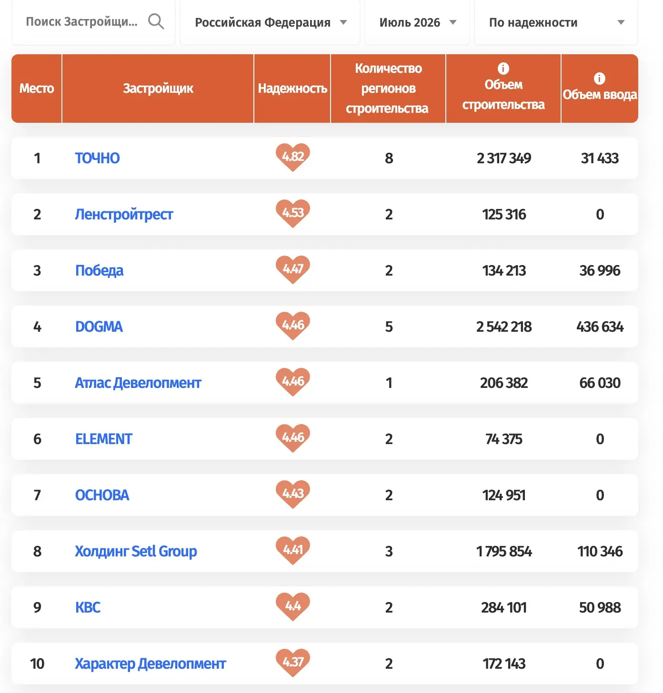Viewport: 663px width, 693px height.
Task: Click the 4.82 reliability heart for ТОЧНО
Action: [293, 157]
